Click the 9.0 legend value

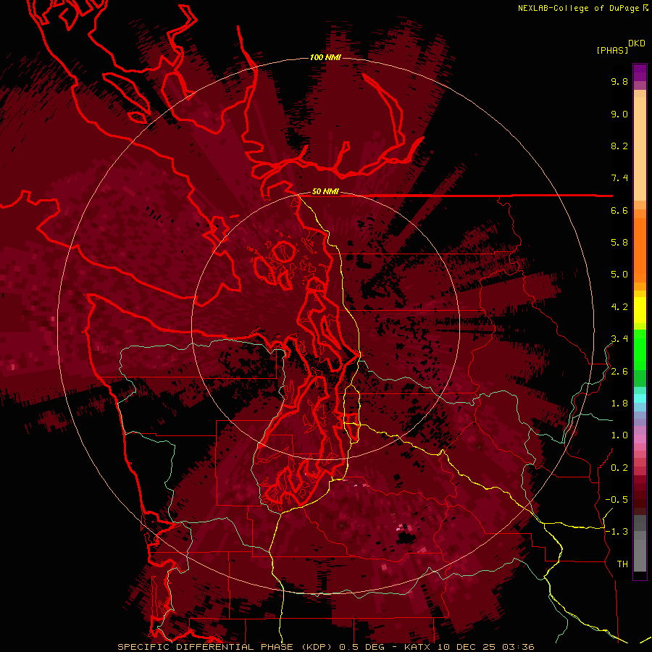click(619, 114)
